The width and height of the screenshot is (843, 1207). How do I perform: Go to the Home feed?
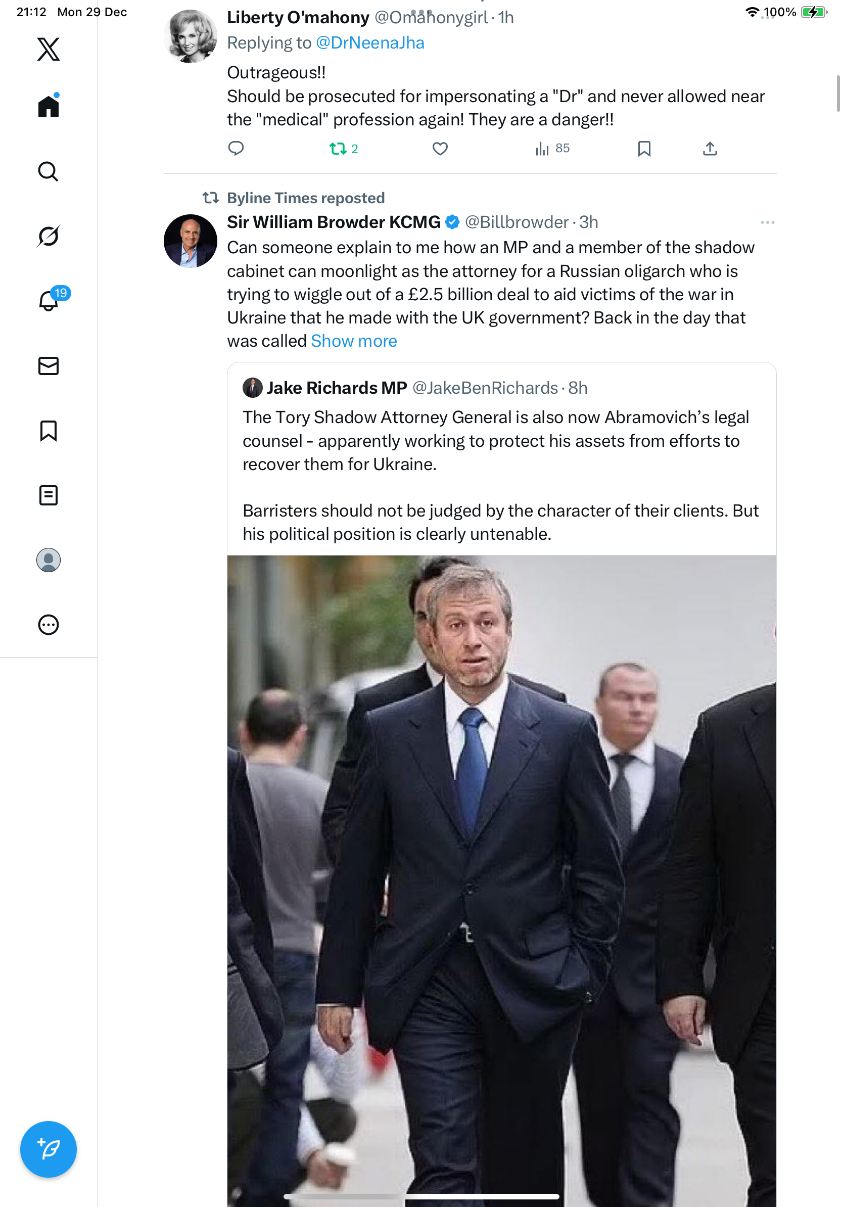[x=49, y=106]
